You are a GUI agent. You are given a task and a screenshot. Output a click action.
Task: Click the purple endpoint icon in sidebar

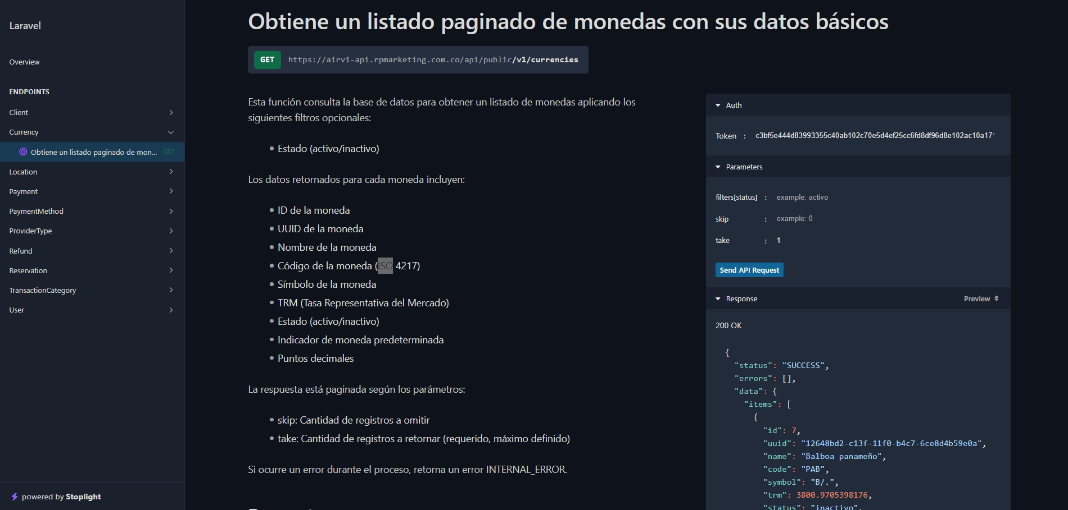23,151
